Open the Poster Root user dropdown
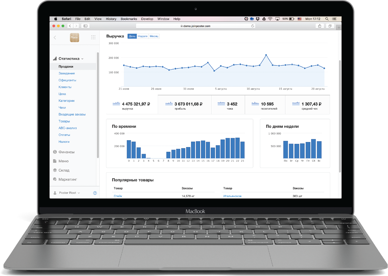The image size is (388, 276). 69,193
